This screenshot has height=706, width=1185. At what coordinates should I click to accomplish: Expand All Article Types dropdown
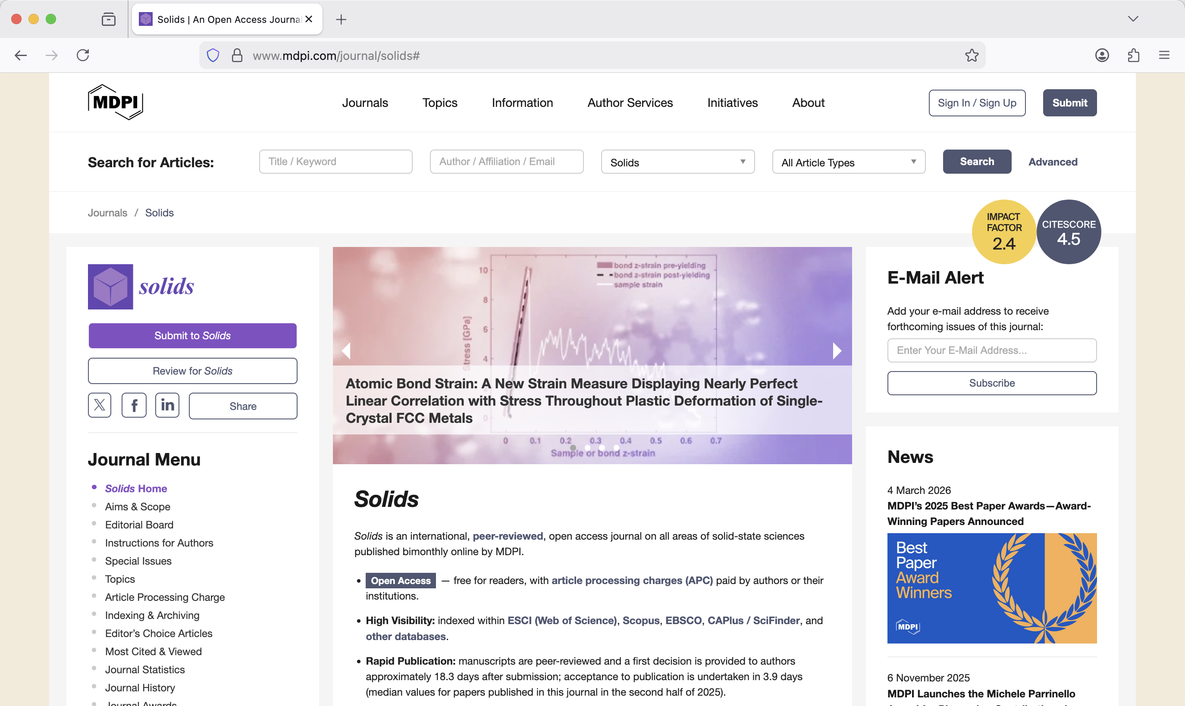[848, 162]
